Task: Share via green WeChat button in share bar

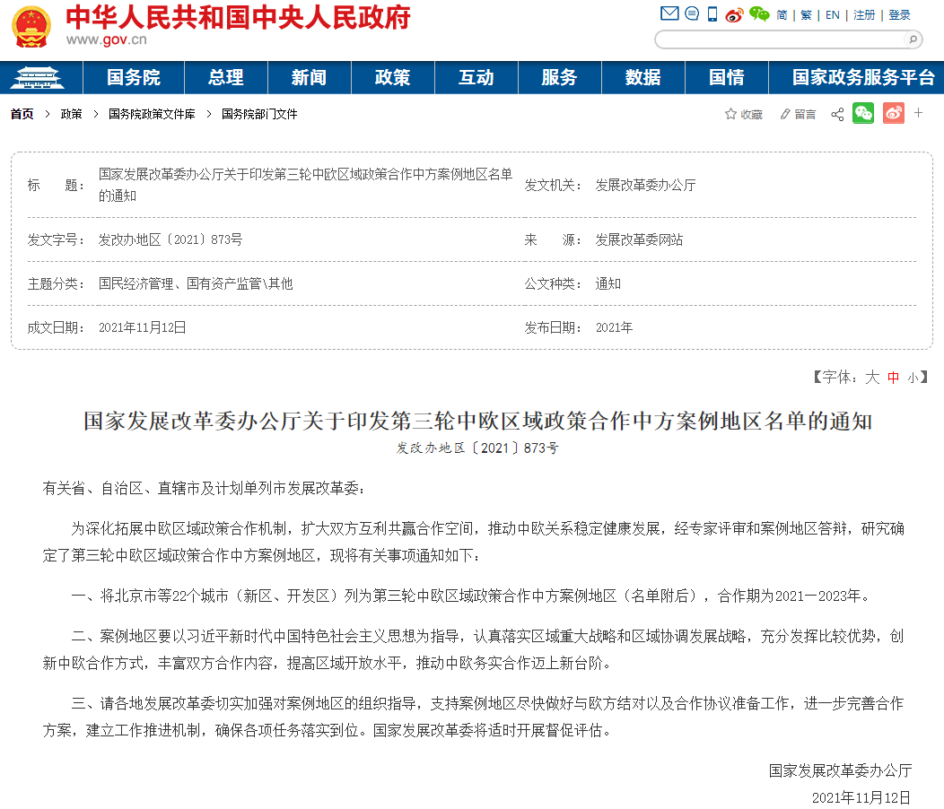Action: (x=863, y=113)
